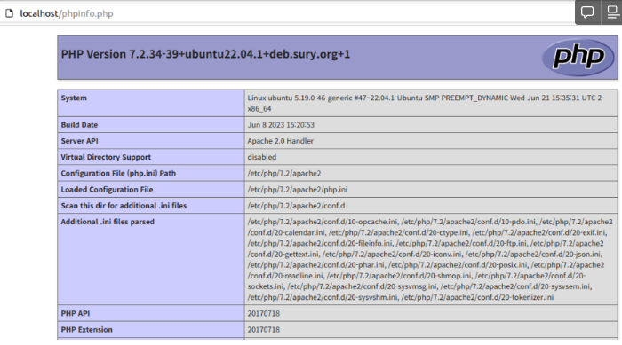
Task: Click the PHP Extension value 20170718
Action: pyautogui.click(x=264, y=330)
